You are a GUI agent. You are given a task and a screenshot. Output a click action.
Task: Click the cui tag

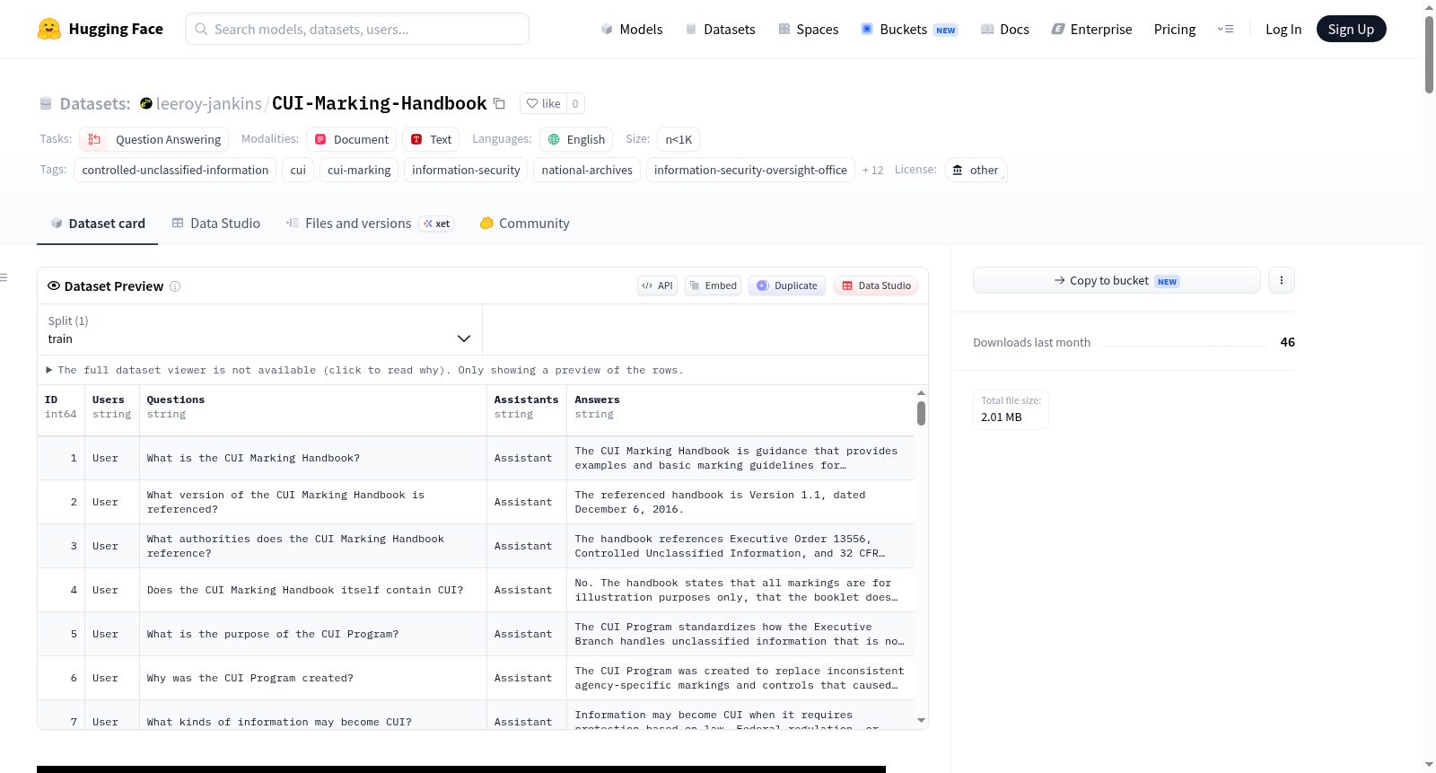[x=298, y=170]
